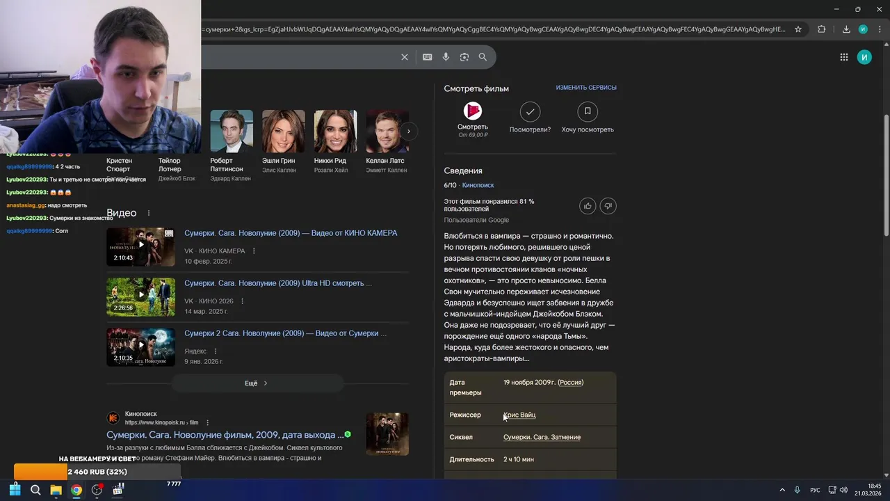890x501 pixels.
Task: Open the Кинопоиск rating link
Action: tap(478, 185)
